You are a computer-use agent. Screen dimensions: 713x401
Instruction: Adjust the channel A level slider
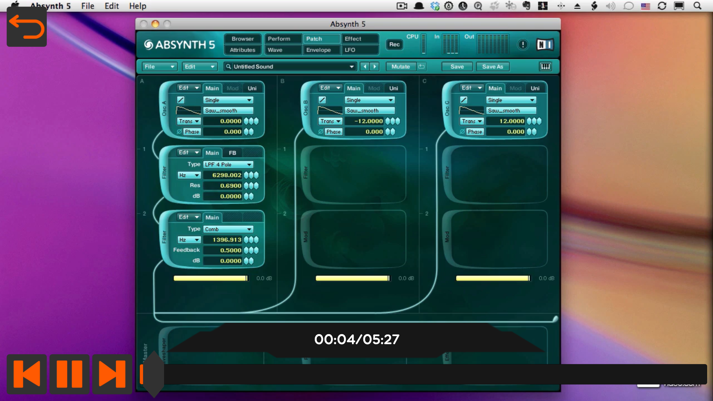[211, 278]
